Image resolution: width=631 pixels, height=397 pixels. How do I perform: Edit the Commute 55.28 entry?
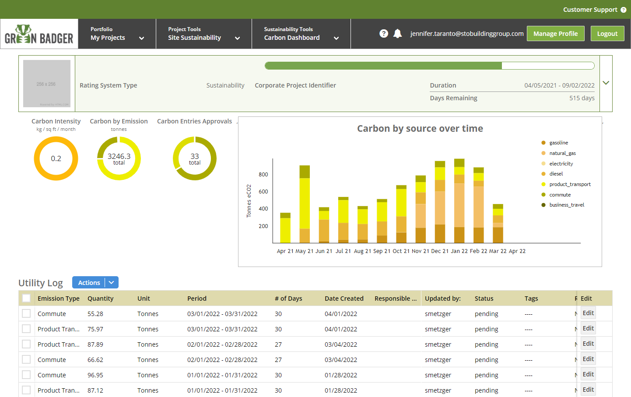pos(588,313)
